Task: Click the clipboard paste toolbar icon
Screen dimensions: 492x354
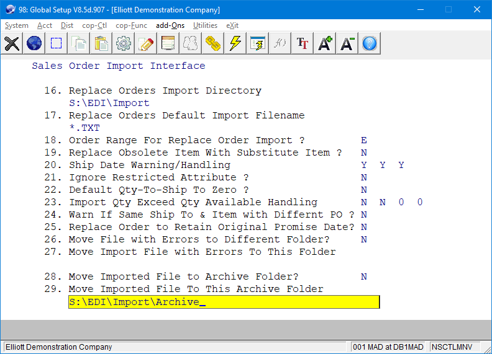Action: pos(101,43)
